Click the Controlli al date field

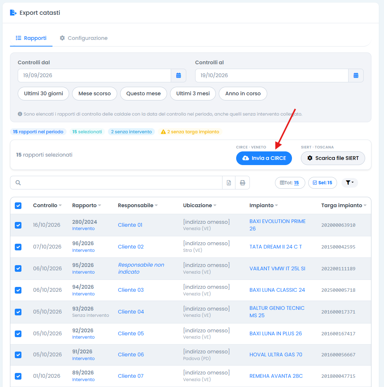[272, 76]
